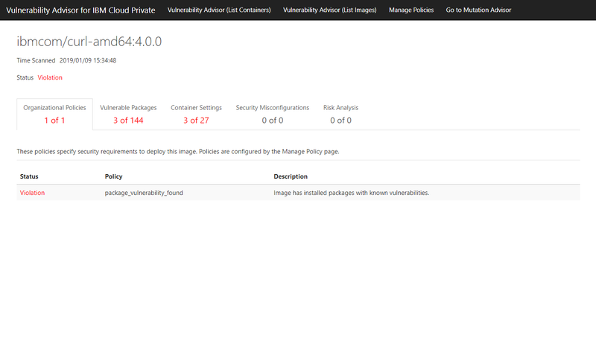Select the Organizational Policies tab
Viewport: 596px width, 349px height.
(x=54, y=115)
